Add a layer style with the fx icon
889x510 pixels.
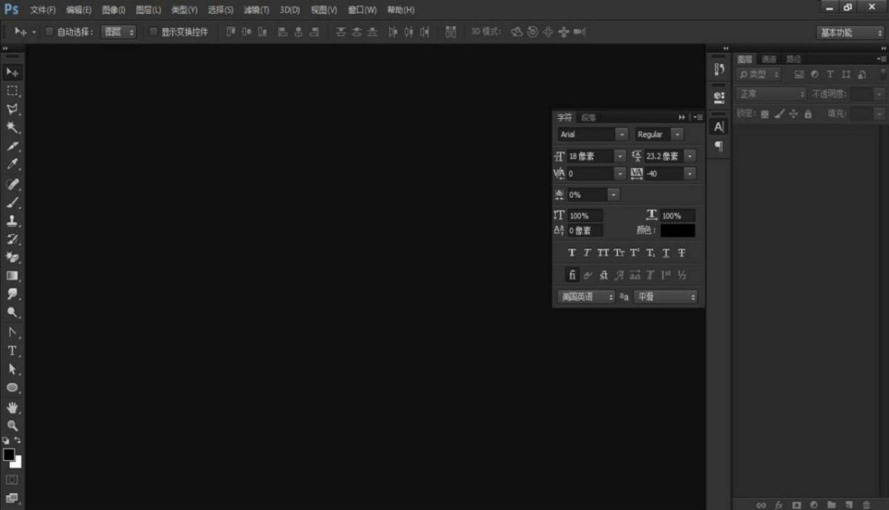click(779, 505)
